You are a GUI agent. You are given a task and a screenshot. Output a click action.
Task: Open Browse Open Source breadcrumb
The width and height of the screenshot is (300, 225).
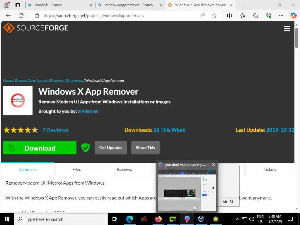tap(31, 81)
